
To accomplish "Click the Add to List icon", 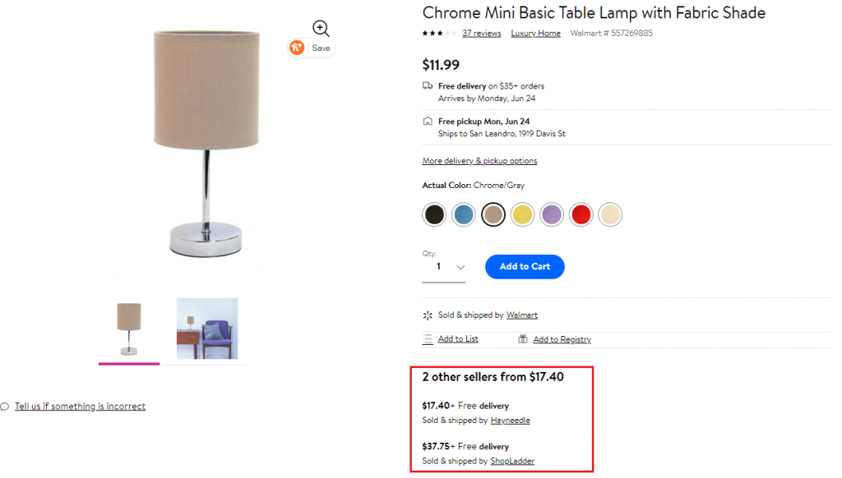I will tap(428, 338).
